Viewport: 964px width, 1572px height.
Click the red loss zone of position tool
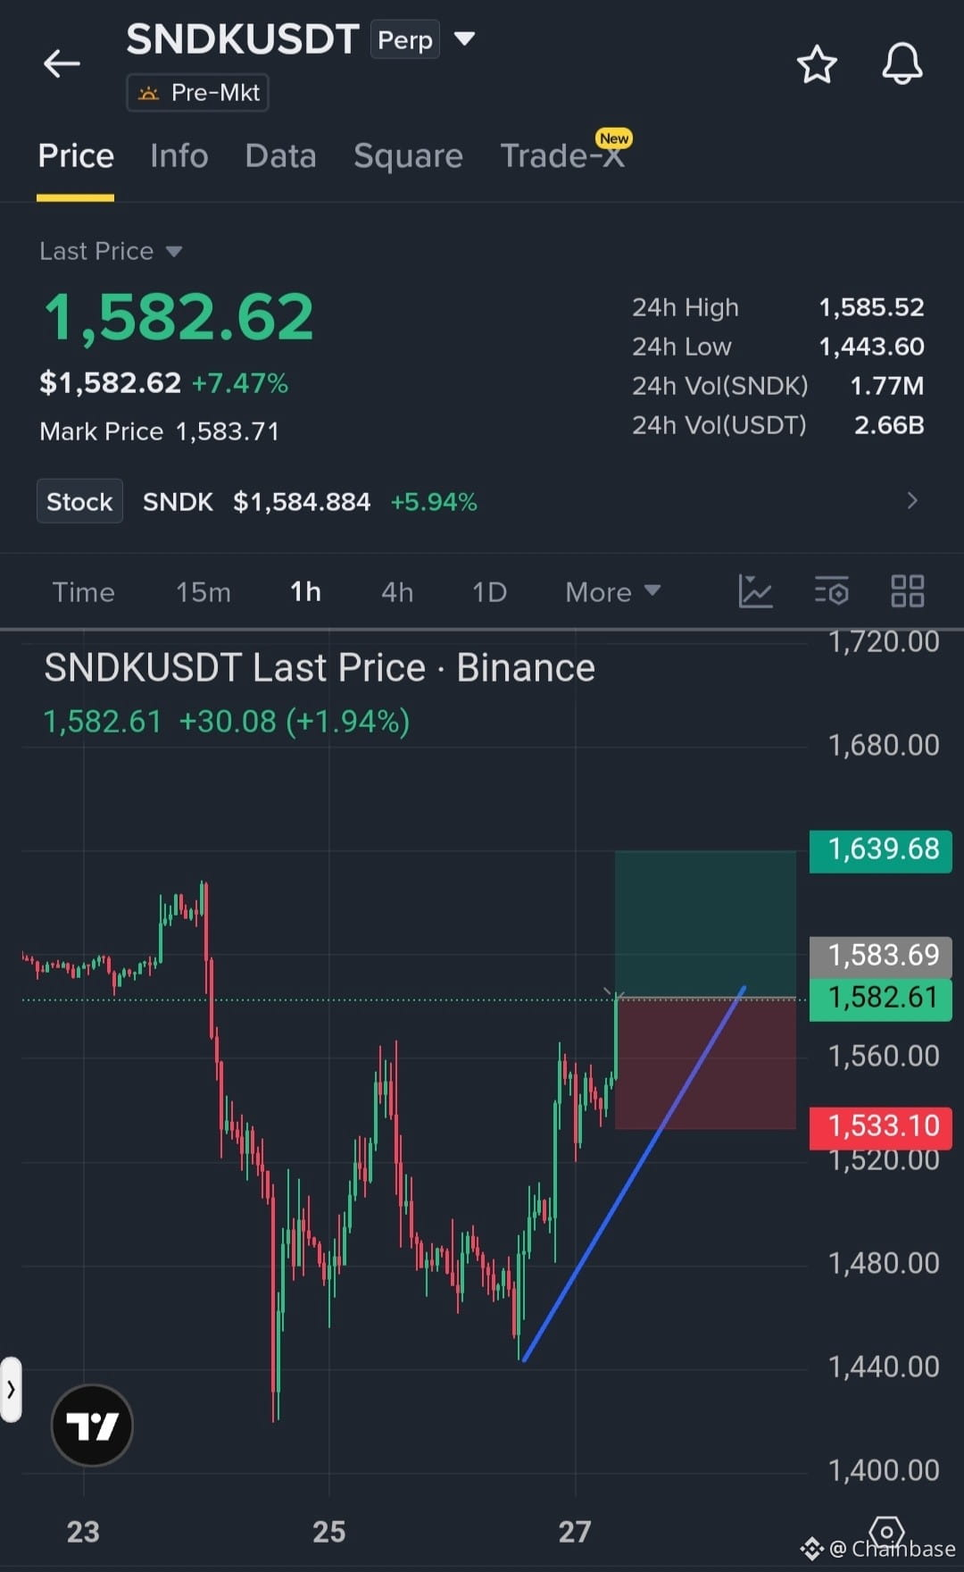click(705, 1063)
